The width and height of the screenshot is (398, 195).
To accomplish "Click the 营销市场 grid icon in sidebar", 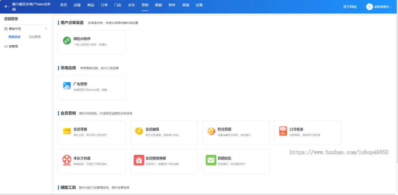I will click(x=6, y=29).
